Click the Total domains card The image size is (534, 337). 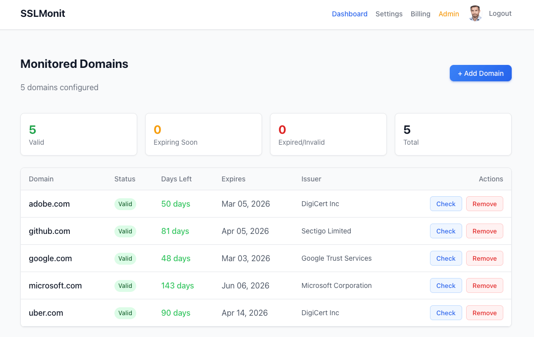point(453,134)
